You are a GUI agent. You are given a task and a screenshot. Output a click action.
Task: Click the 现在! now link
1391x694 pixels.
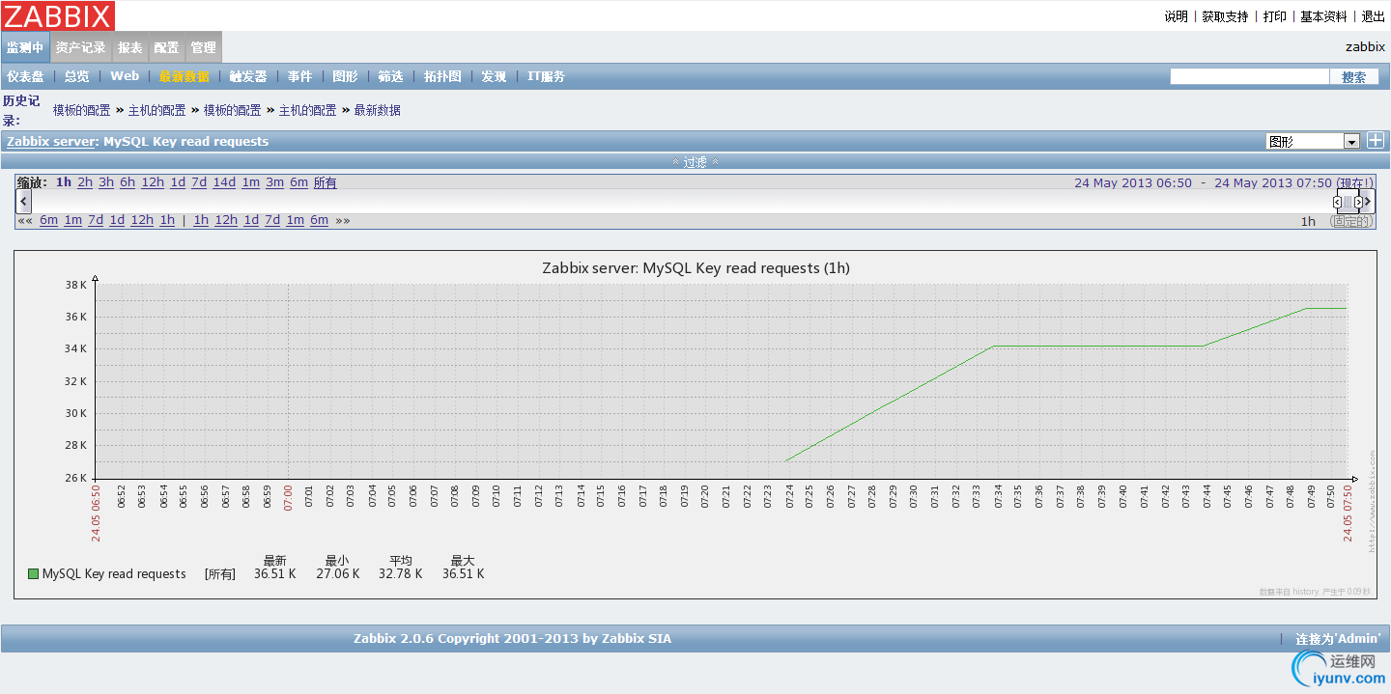point(1354,182)
